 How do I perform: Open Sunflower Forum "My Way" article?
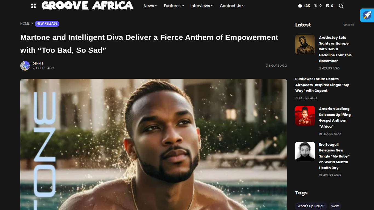click(x=322, y=85)
